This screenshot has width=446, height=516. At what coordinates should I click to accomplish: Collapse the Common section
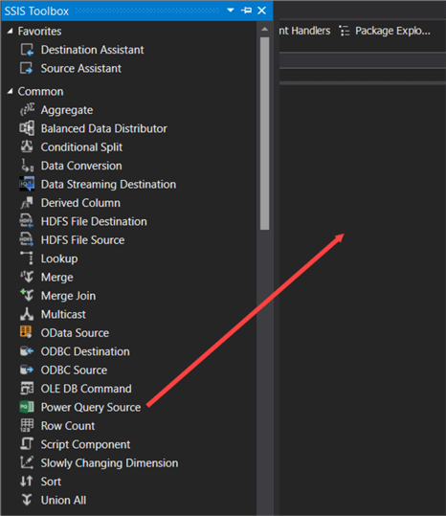(11, 91)
